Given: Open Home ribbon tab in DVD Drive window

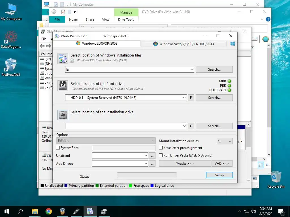Looking at the screenshot, I should coord(73,19).
